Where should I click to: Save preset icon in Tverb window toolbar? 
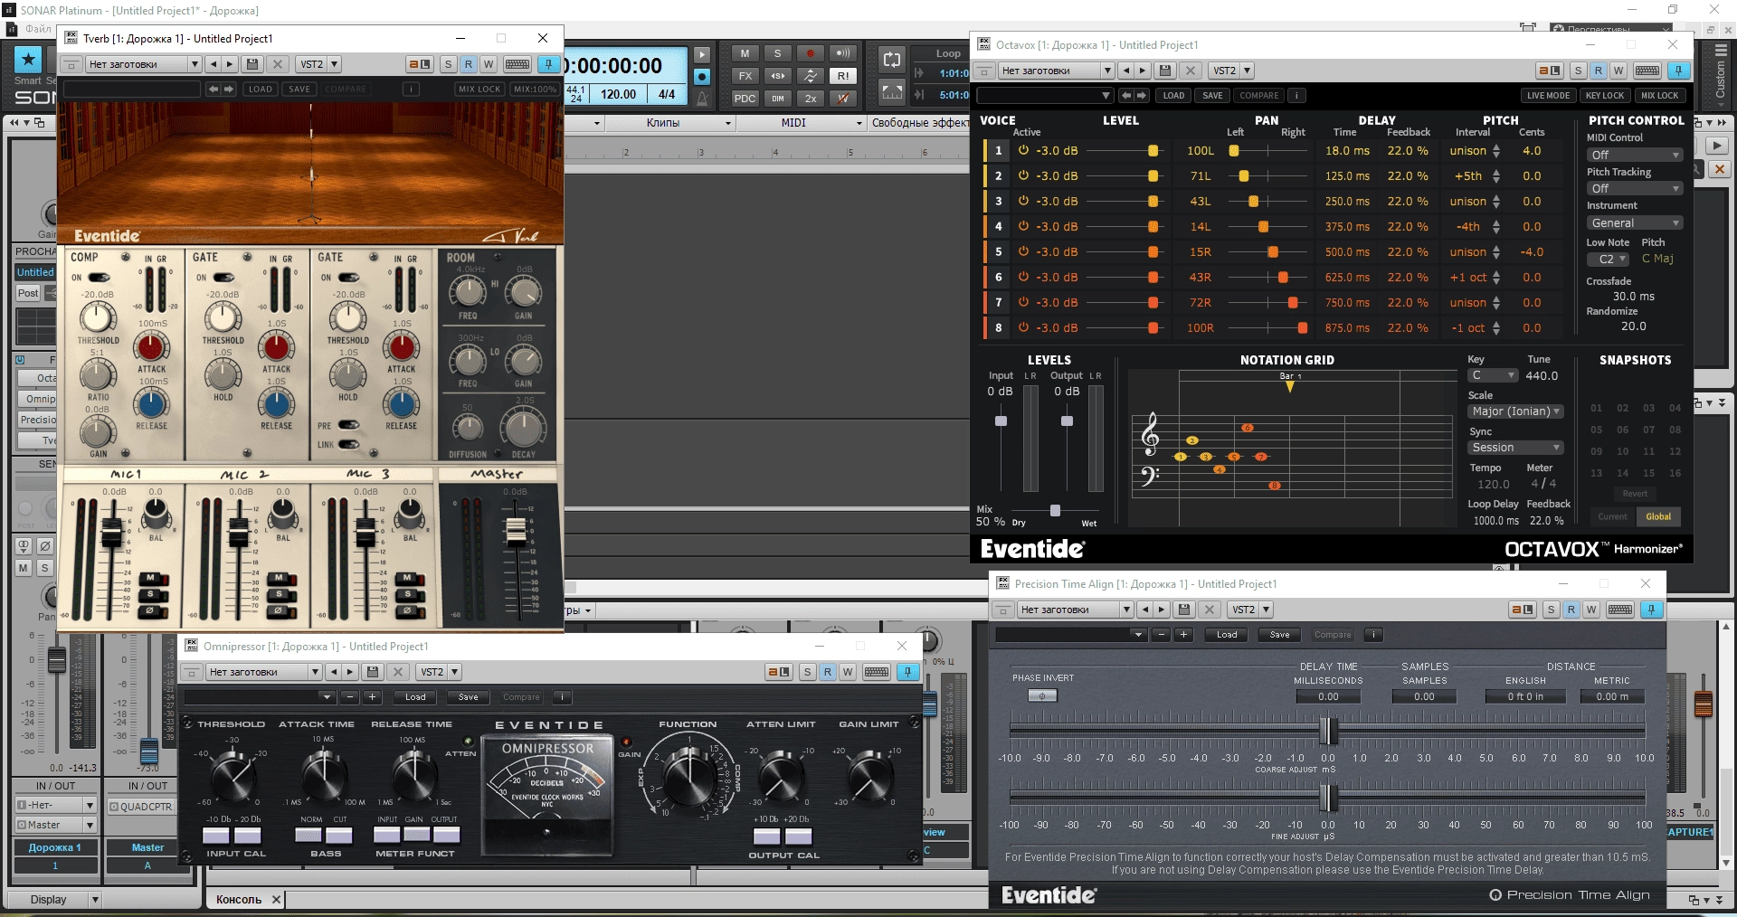click(252, 64)
